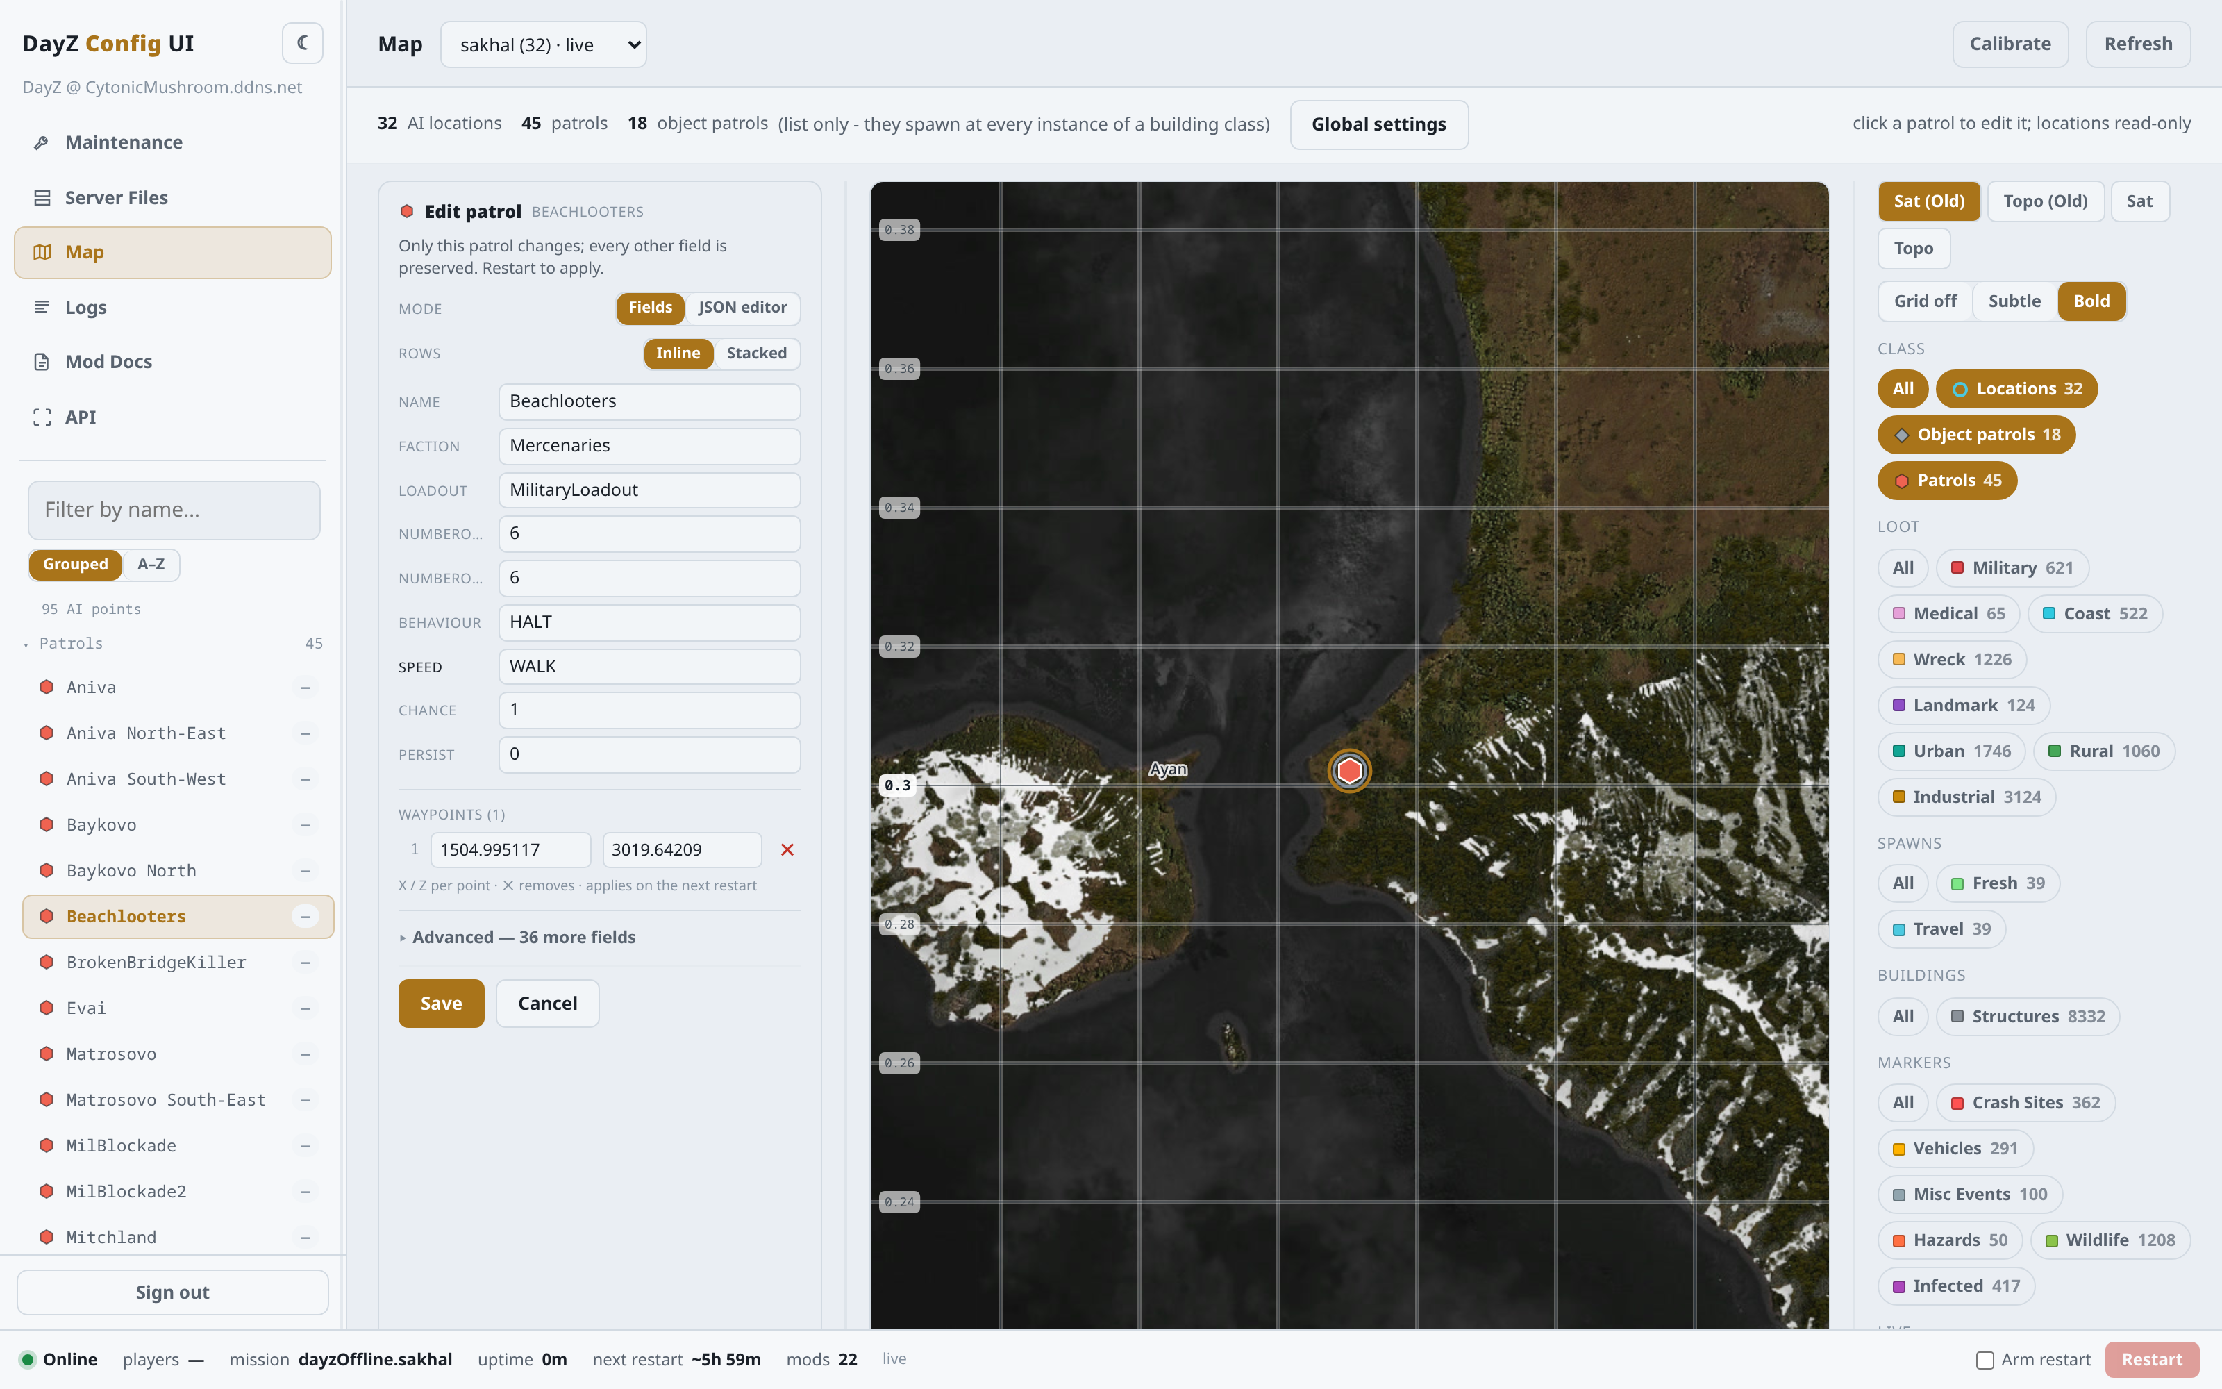Switch map layer to Sat
This screenshot has height=1389, width=2222.
coord(2139,201)
